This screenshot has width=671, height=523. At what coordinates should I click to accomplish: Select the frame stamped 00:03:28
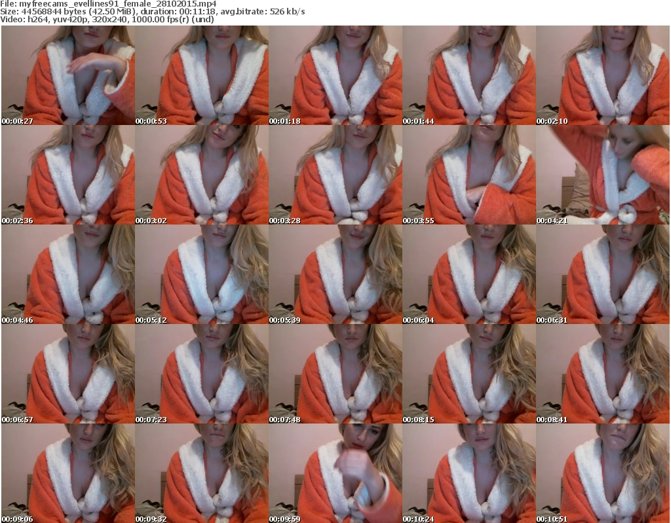(335, 175)
